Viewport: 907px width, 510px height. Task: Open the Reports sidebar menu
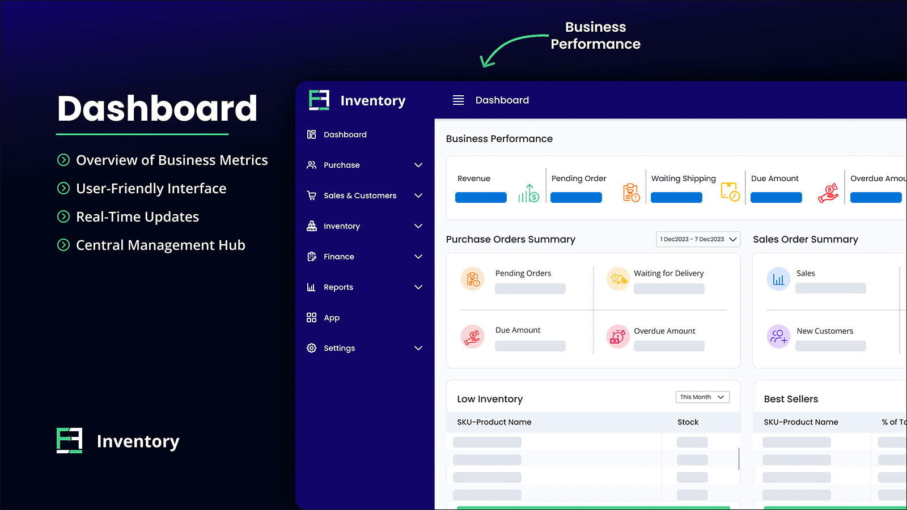338,287
